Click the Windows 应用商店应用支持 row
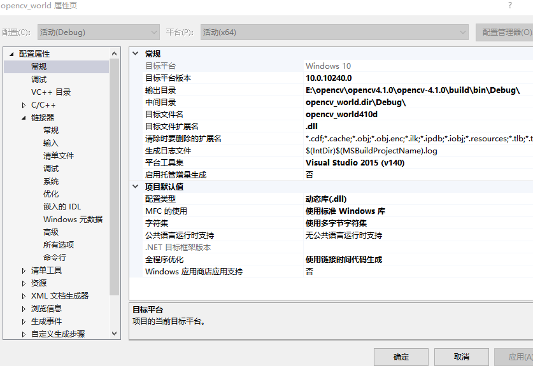This screenshot has width=533, height=366. click(x=331, y=272)
